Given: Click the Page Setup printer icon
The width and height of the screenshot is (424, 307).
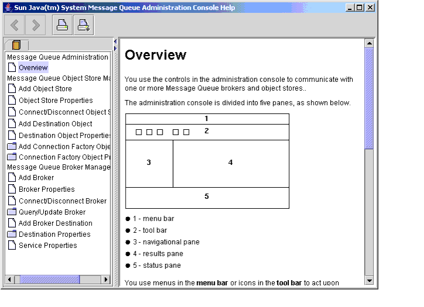Looking at the screenshot, I should coord(84,25).
